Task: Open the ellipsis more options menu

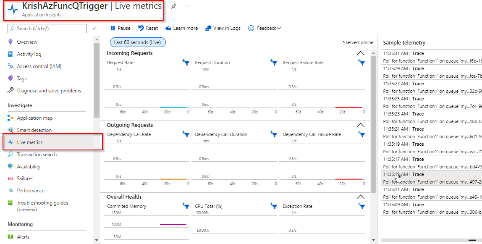Action: (186, 6)
